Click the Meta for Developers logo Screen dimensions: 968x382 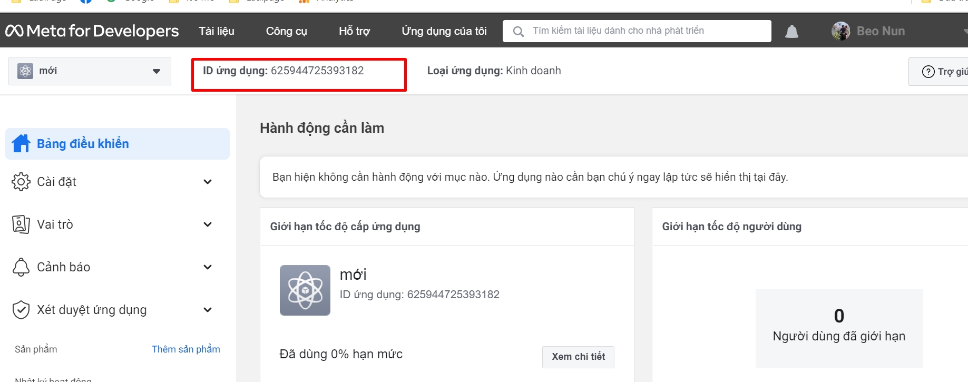click(x=92, y=31)
